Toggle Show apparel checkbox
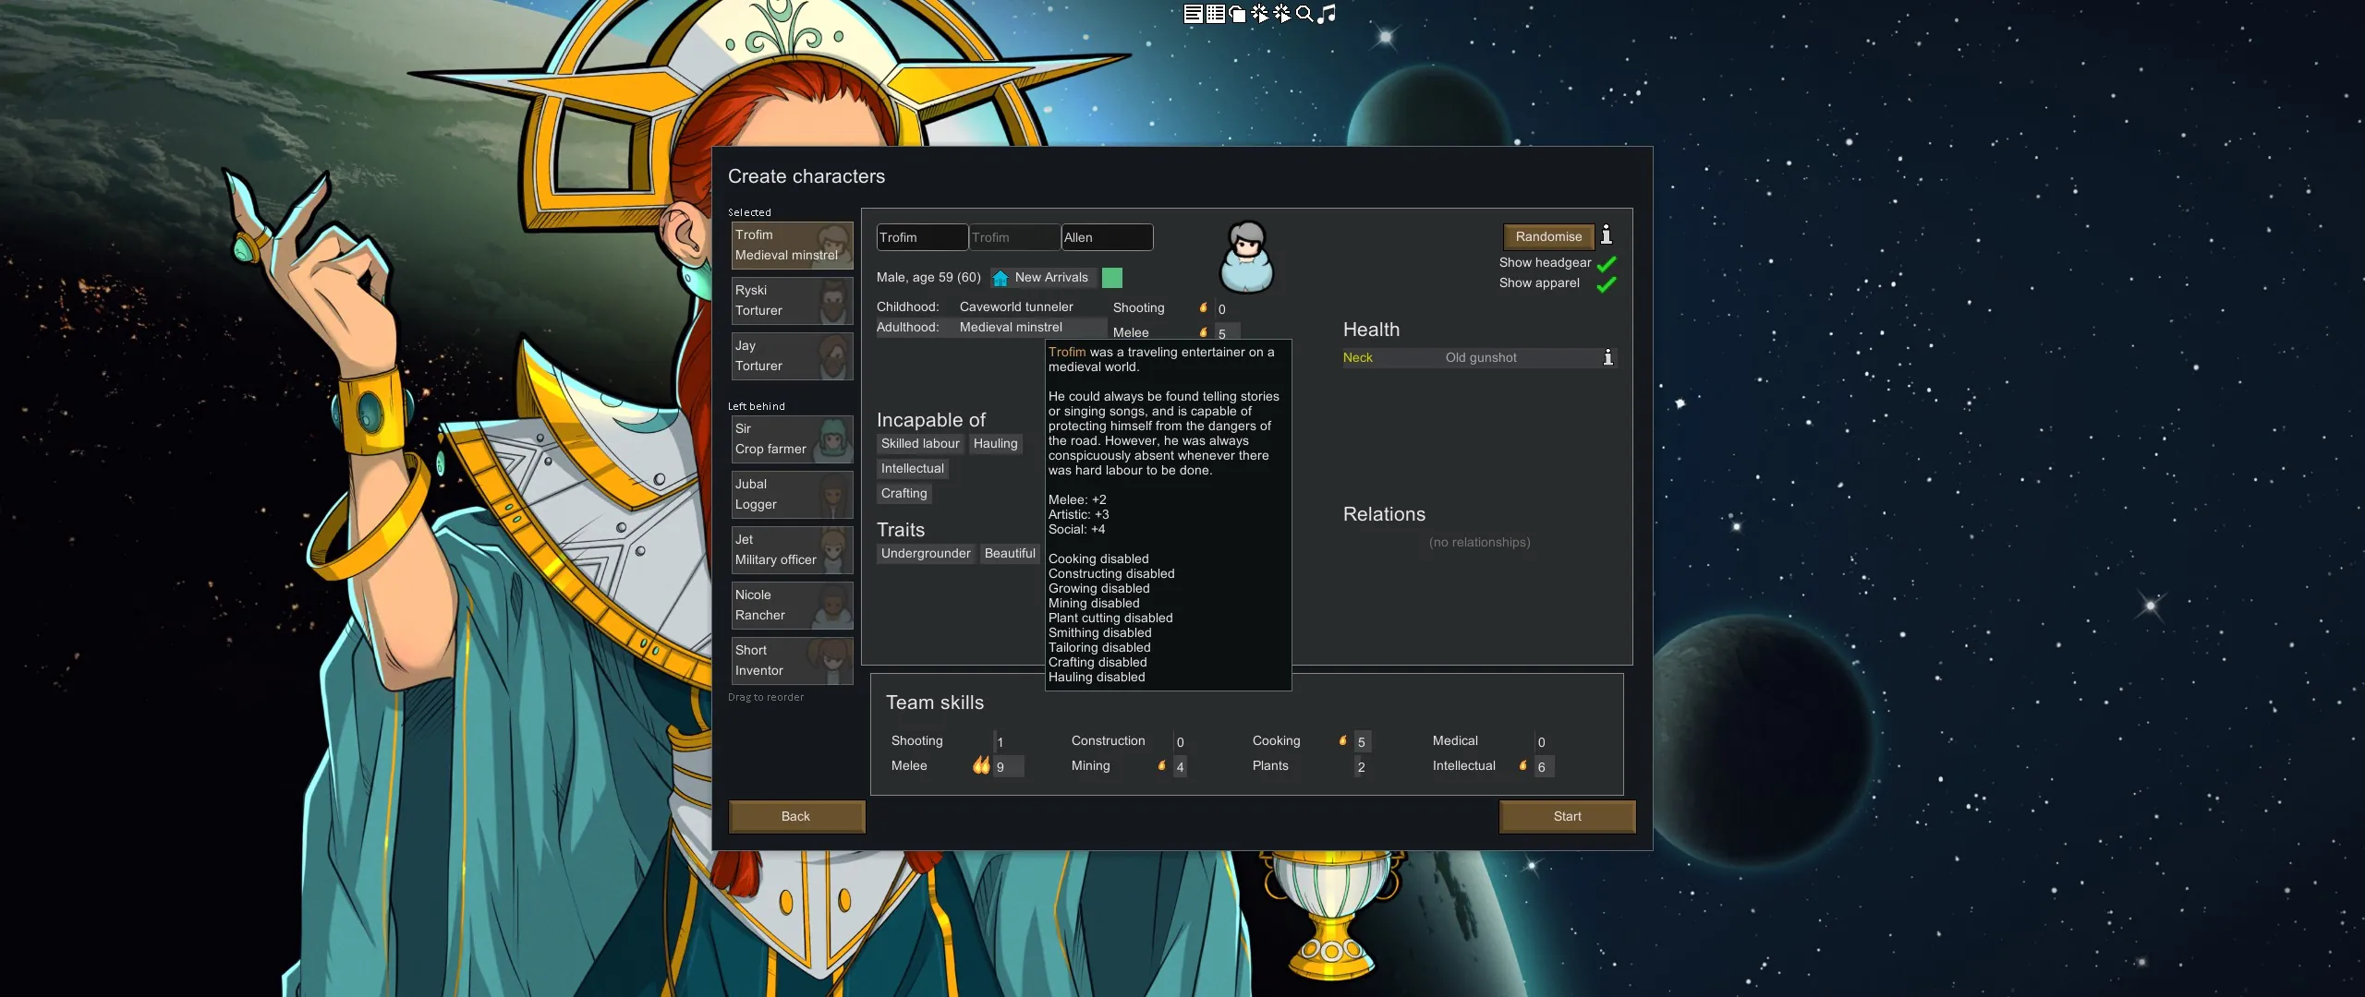Image resolution: width=2365 pixels, height=997 pixels. tap(1607, 283)
